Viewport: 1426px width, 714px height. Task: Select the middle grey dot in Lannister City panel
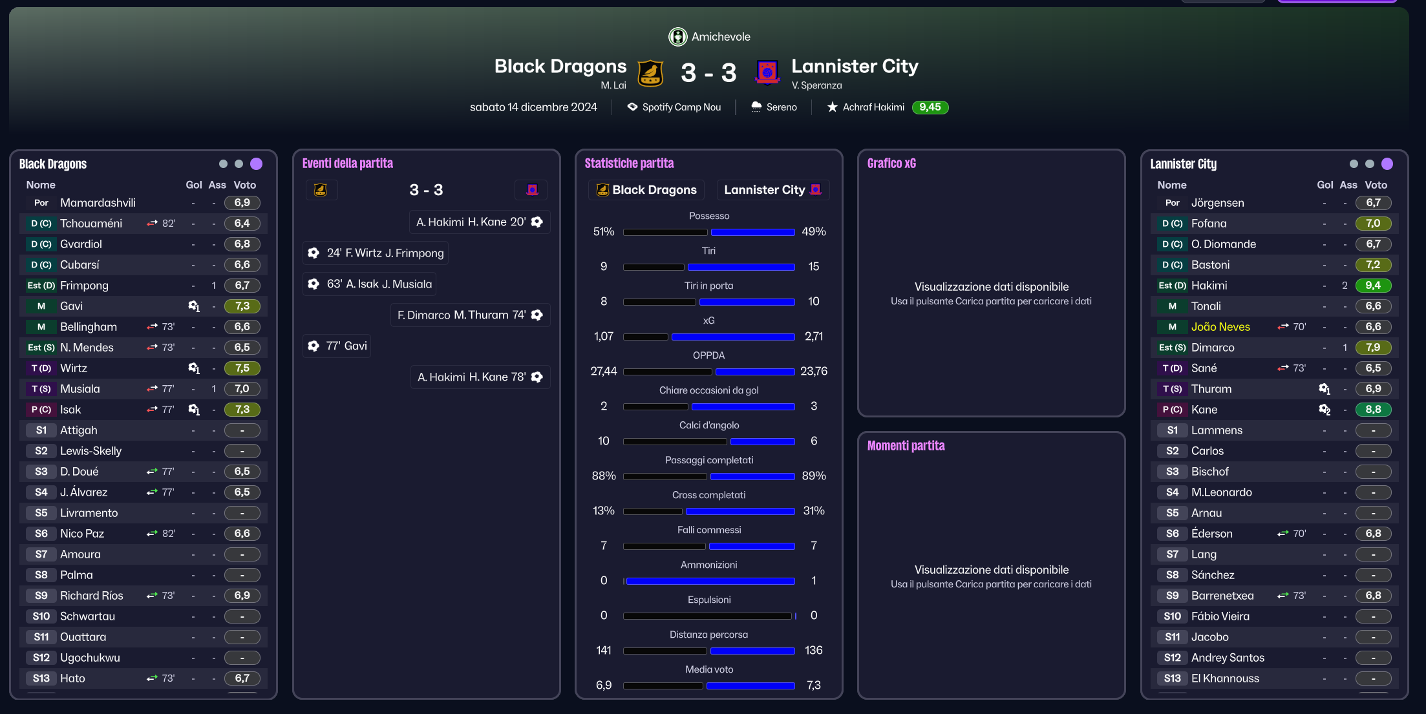pyautogui.click(x=1370, y=164)
